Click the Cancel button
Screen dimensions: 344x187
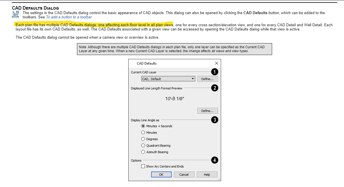(184, 175)
